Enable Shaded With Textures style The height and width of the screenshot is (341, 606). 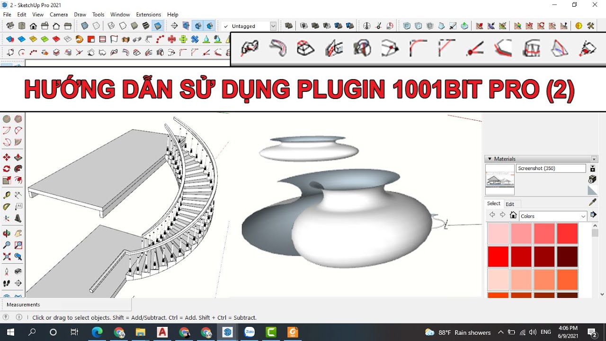coord(146,26)
